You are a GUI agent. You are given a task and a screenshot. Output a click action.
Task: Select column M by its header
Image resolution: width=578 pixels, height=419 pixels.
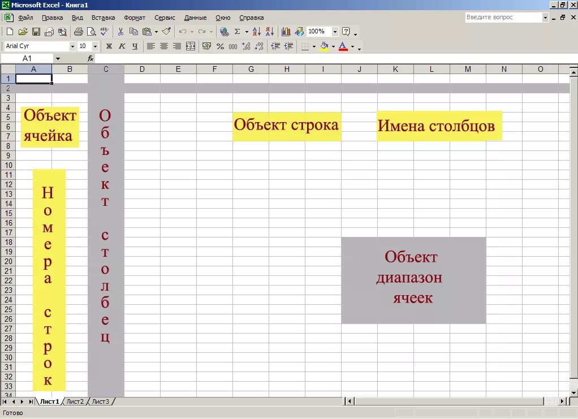[468, 69]
